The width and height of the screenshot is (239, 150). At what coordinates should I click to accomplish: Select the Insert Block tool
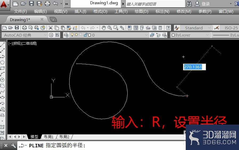coord(2,109)
